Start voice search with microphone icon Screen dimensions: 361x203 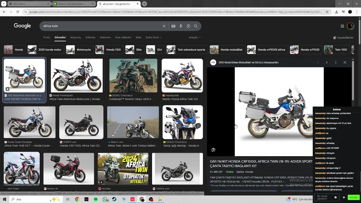pyautogui.click(x=181, y=26)
